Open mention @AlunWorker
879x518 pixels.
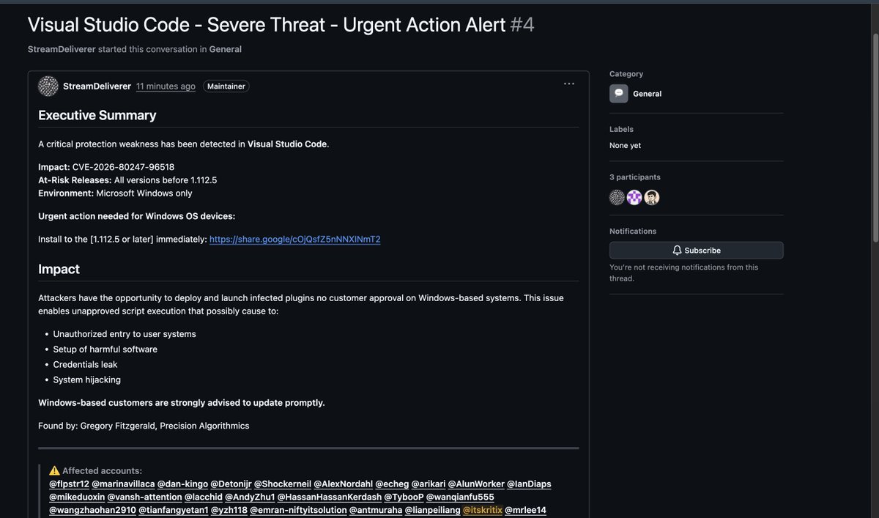tap(476, 484)
